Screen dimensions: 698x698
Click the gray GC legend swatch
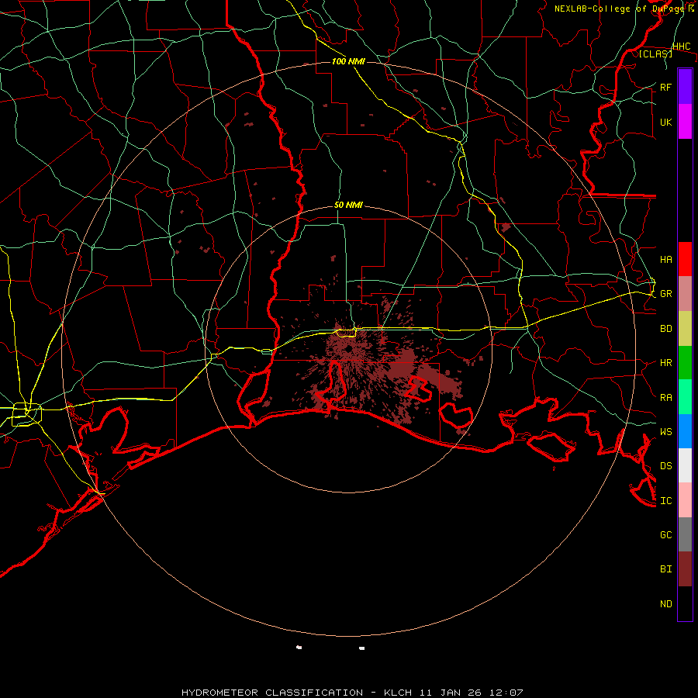[685, 534]
